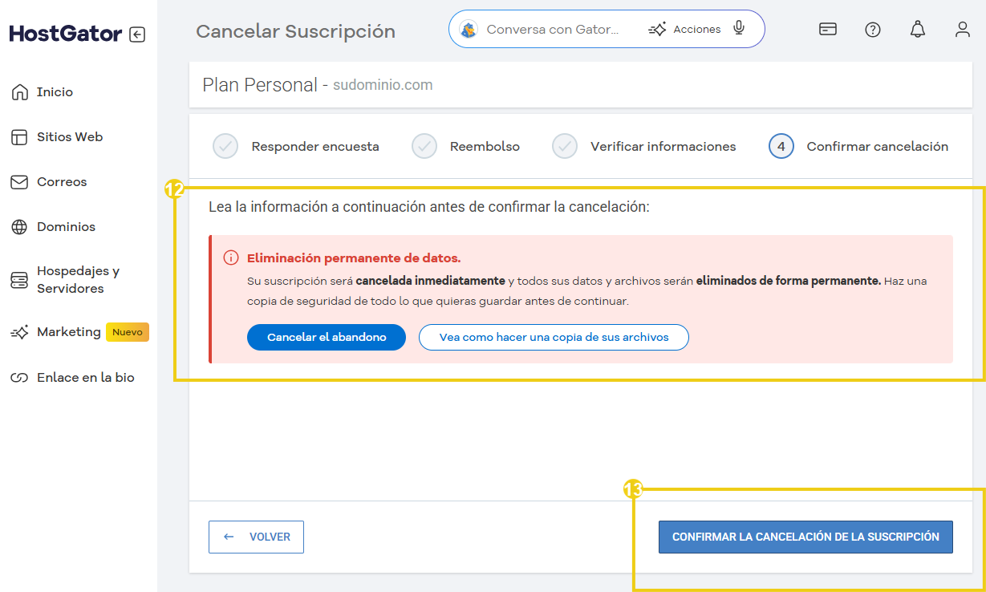This screenshot has height=592, width=986.
Task: Open the Sitios Web sites icon
Action: coord(18,136)
